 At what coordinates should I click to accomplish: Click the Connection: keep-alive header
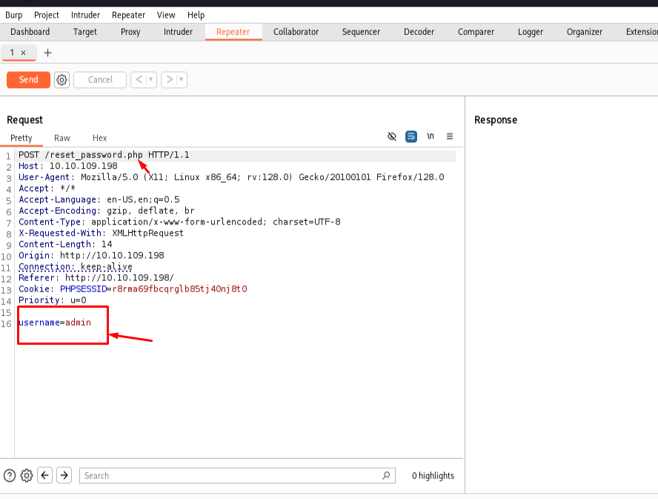coord(76,267)
